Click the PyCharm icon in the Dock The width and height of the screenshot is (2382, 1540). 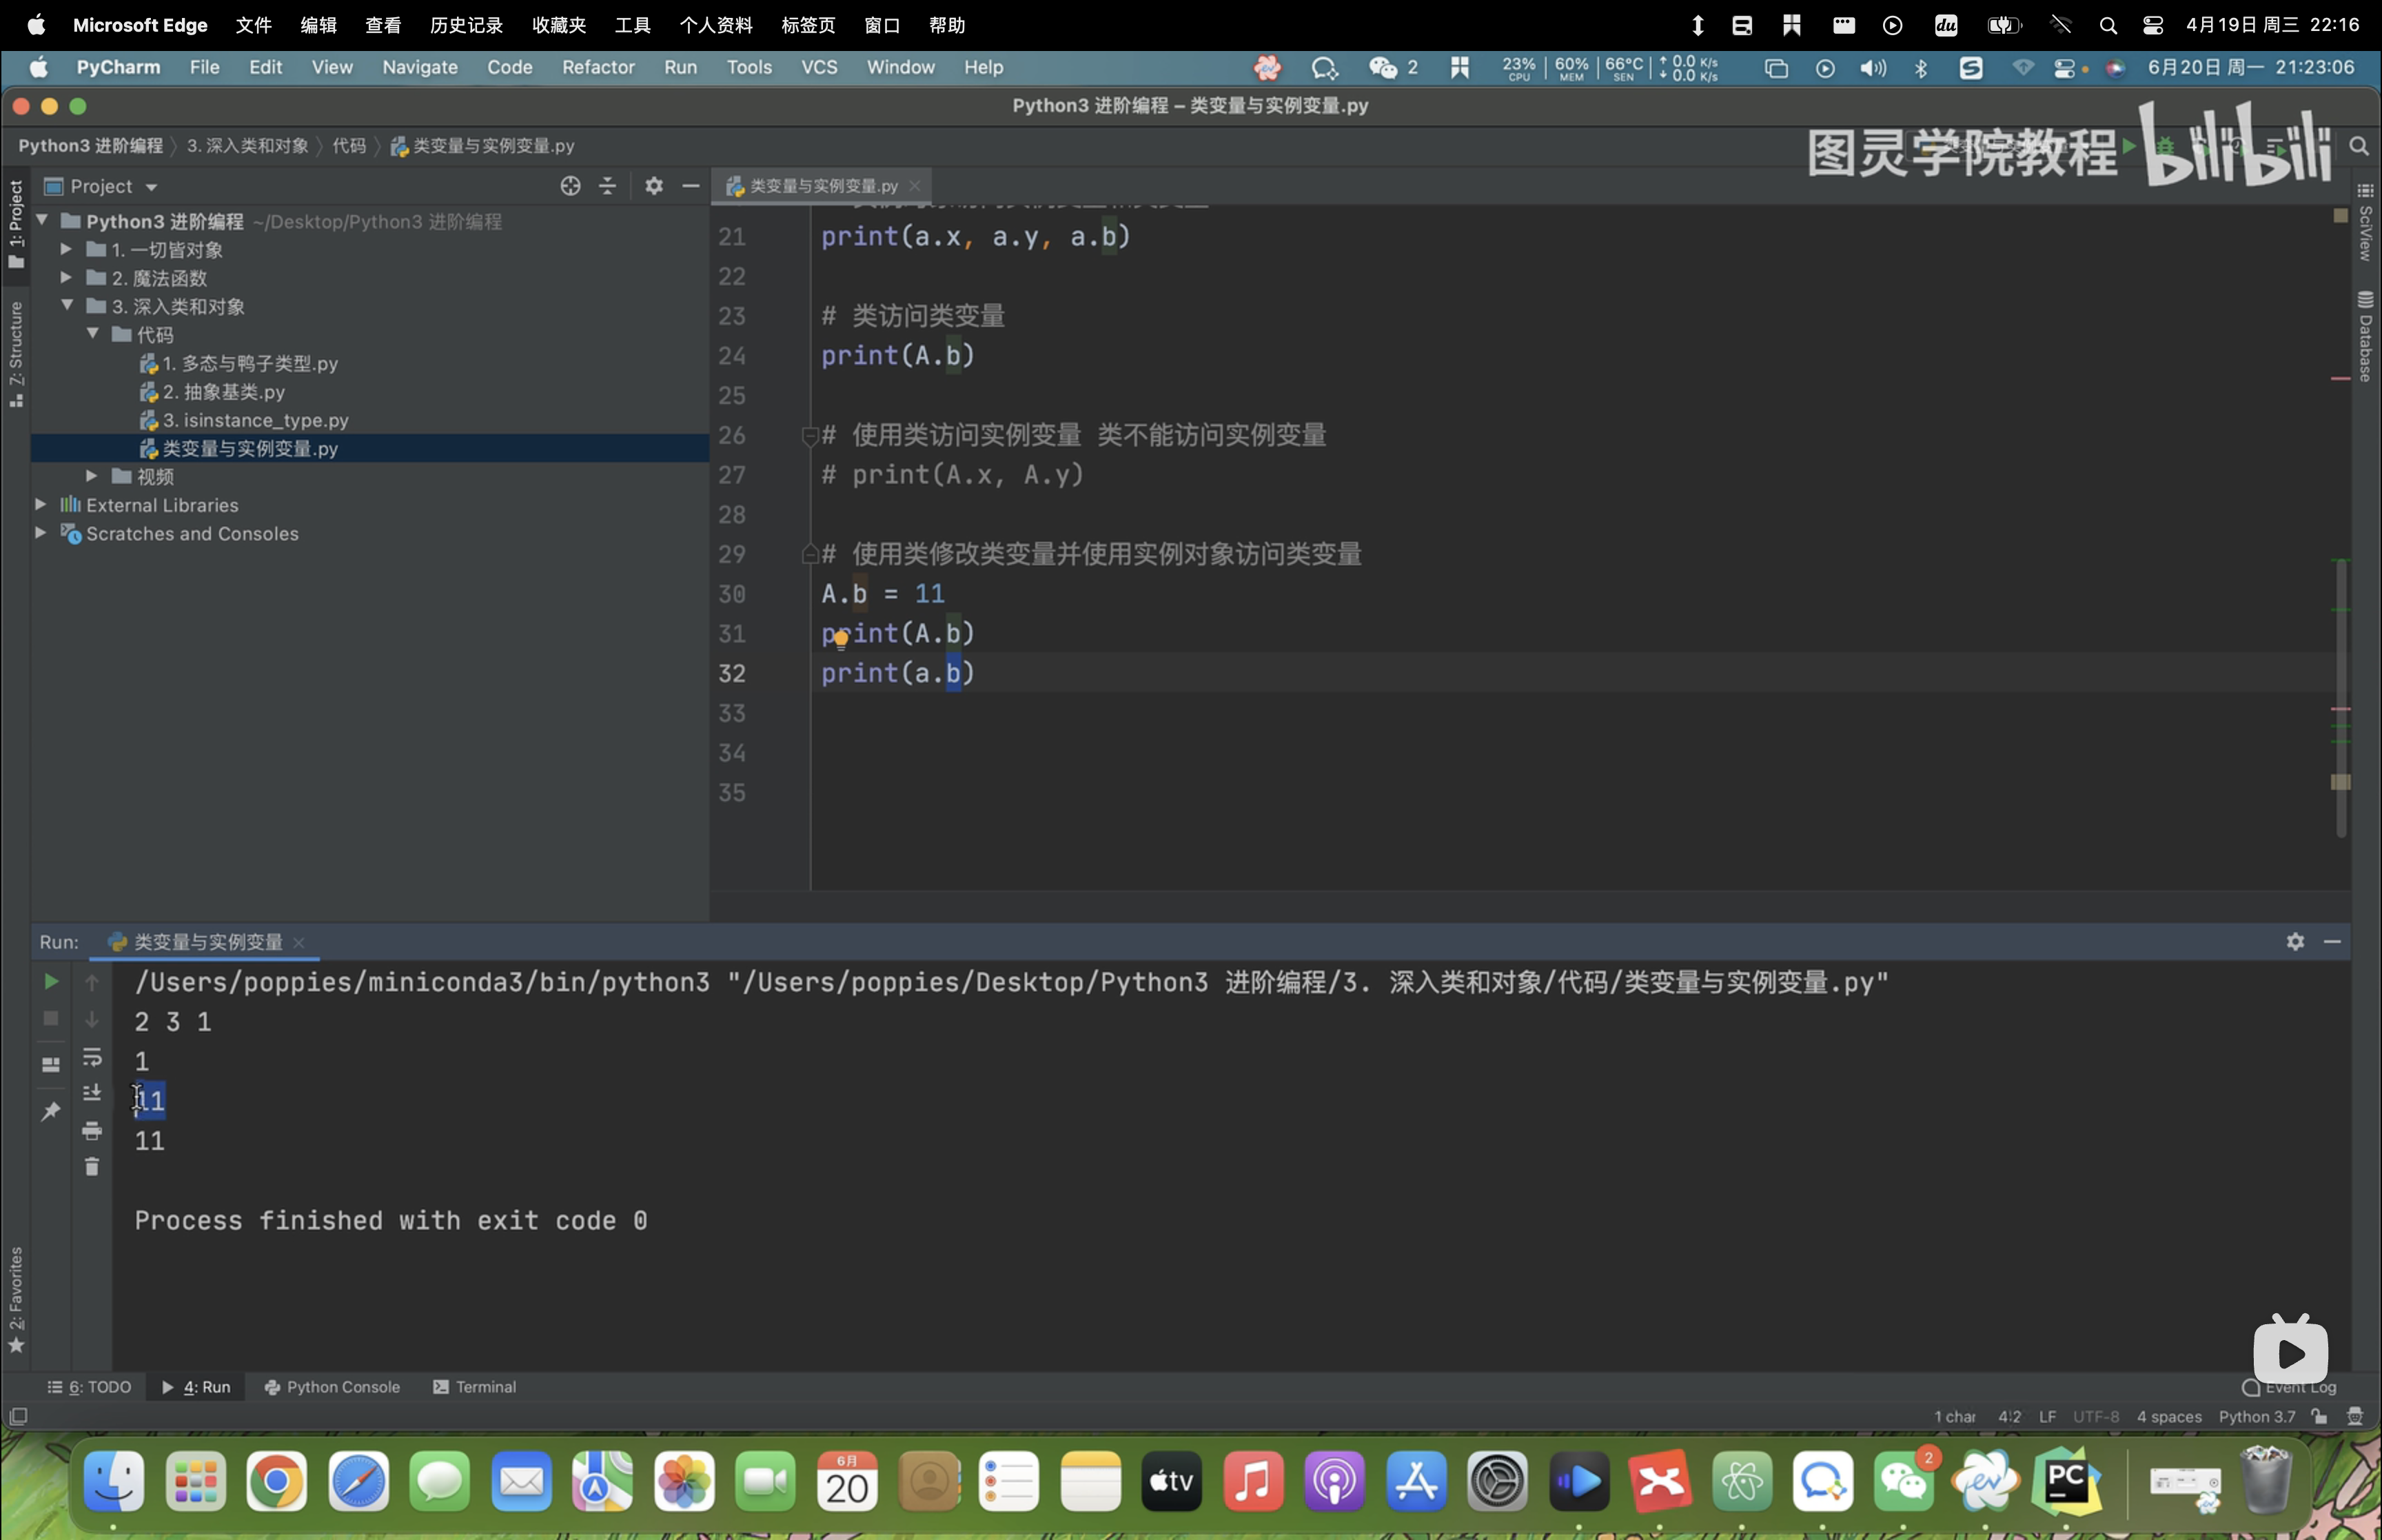(2066, 1481)
